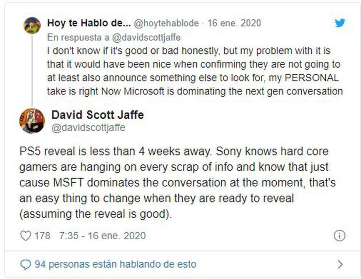
Task: Open the tweet info circle icon
Action: click(339, 236)
